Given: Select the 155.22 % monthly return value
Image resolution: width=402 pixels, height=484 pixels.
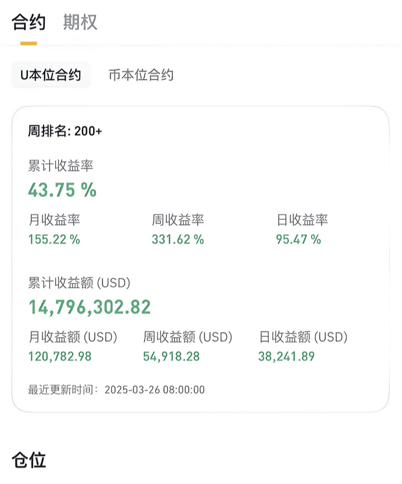Looking at the screenshot, I should (x=54, y=239).
